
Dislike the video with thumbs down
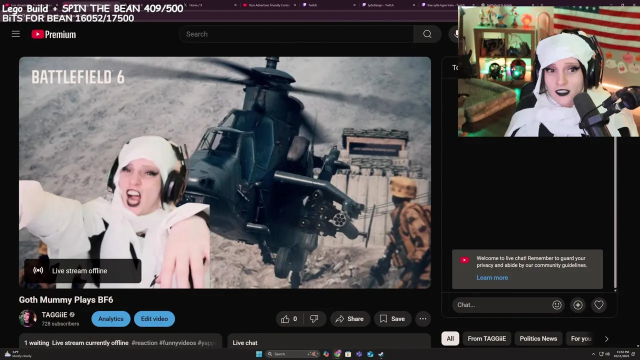pos(314,319)
